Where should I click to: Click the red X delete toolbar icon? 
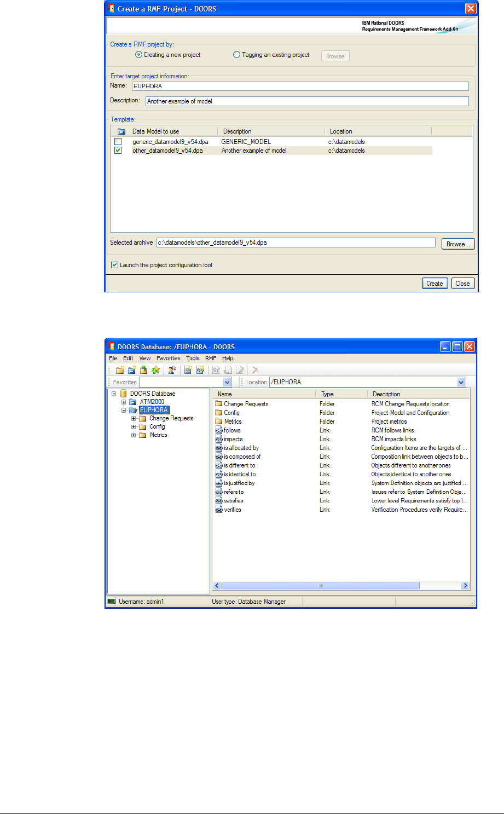[255, 370]
